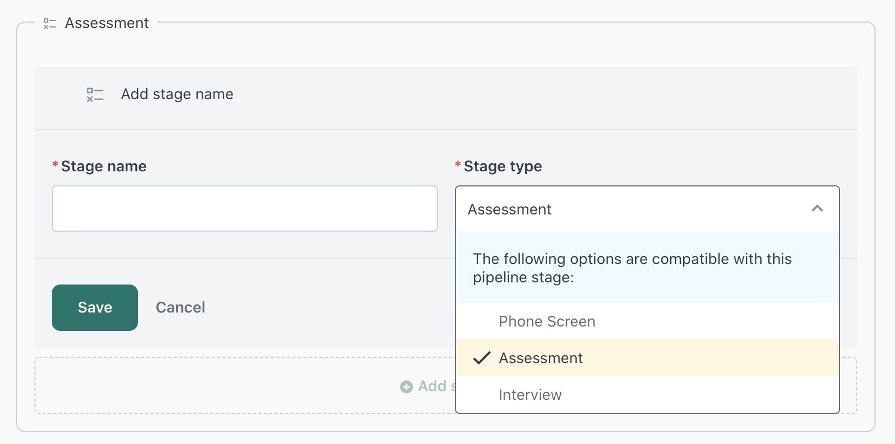895x444 pixels.
Task: Open the Stage type combo box showing Assessment
Action: click(648, 209)
